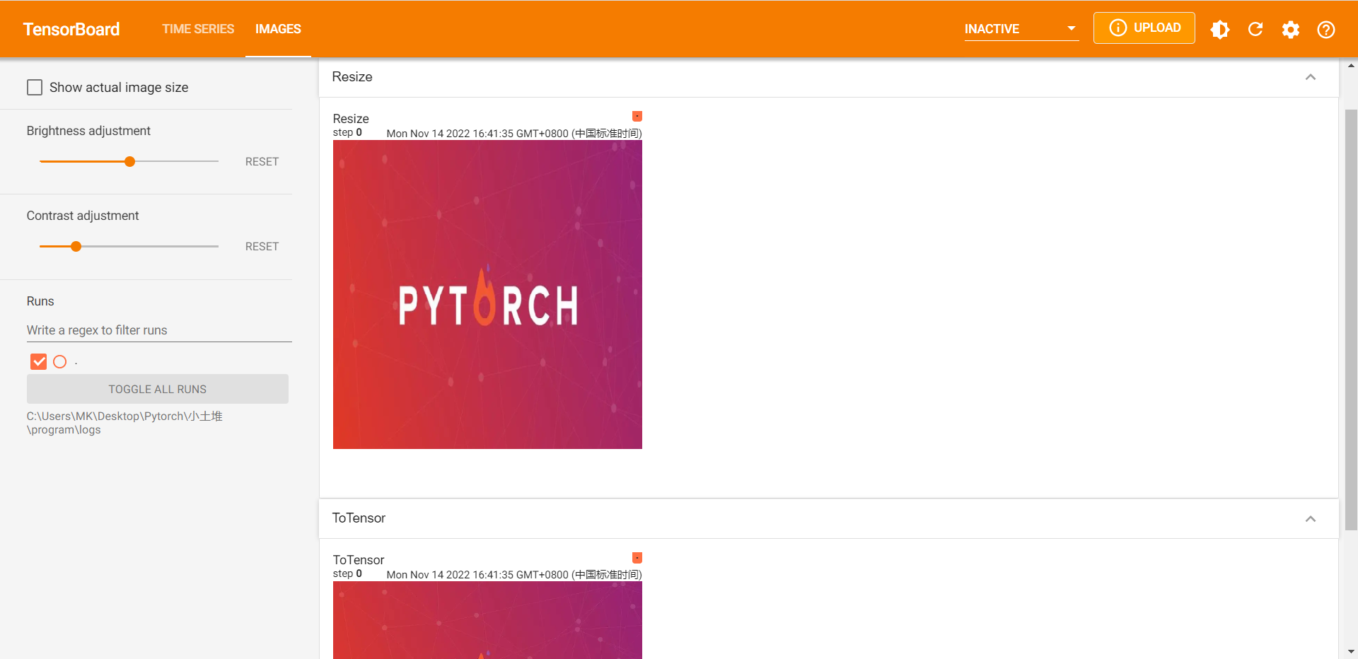1358x659 pixels.
Task: Select the IMAGES tab
Action: click(x=278, y=29)
